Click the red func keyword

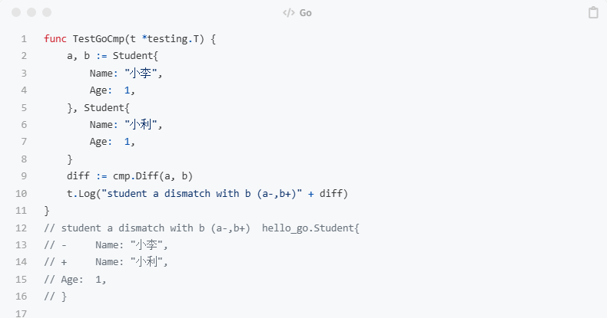coord(55,38)
